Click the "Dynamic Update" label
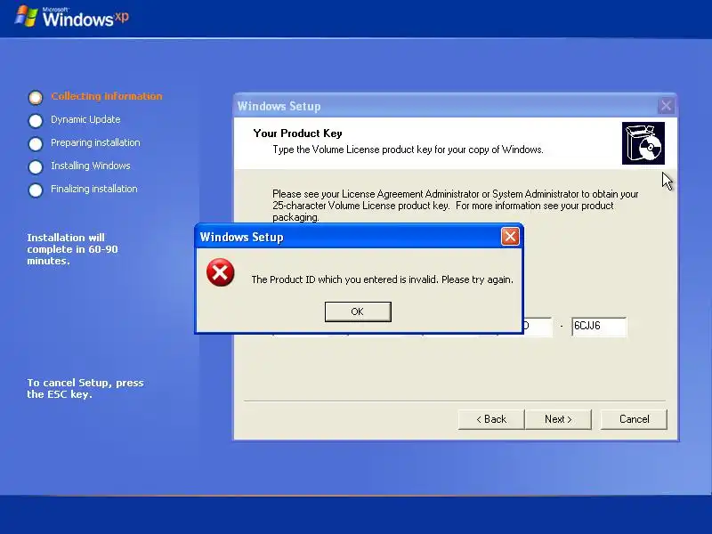This screenshot has height=534, width=712. coord(85,119)
